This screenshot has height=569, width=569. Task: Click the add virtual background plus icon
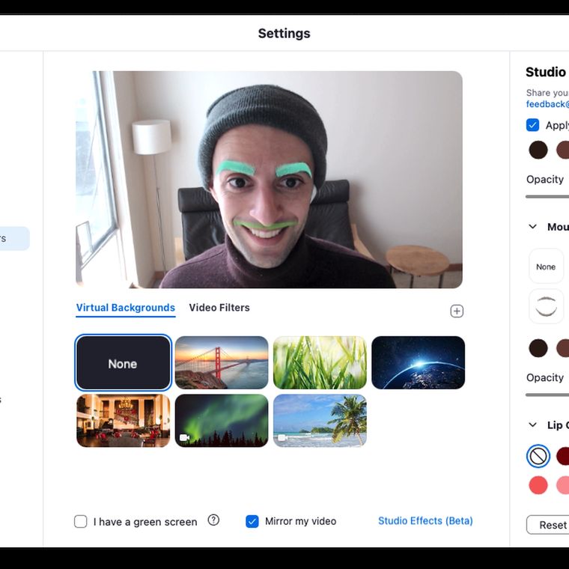click(457, 311)
